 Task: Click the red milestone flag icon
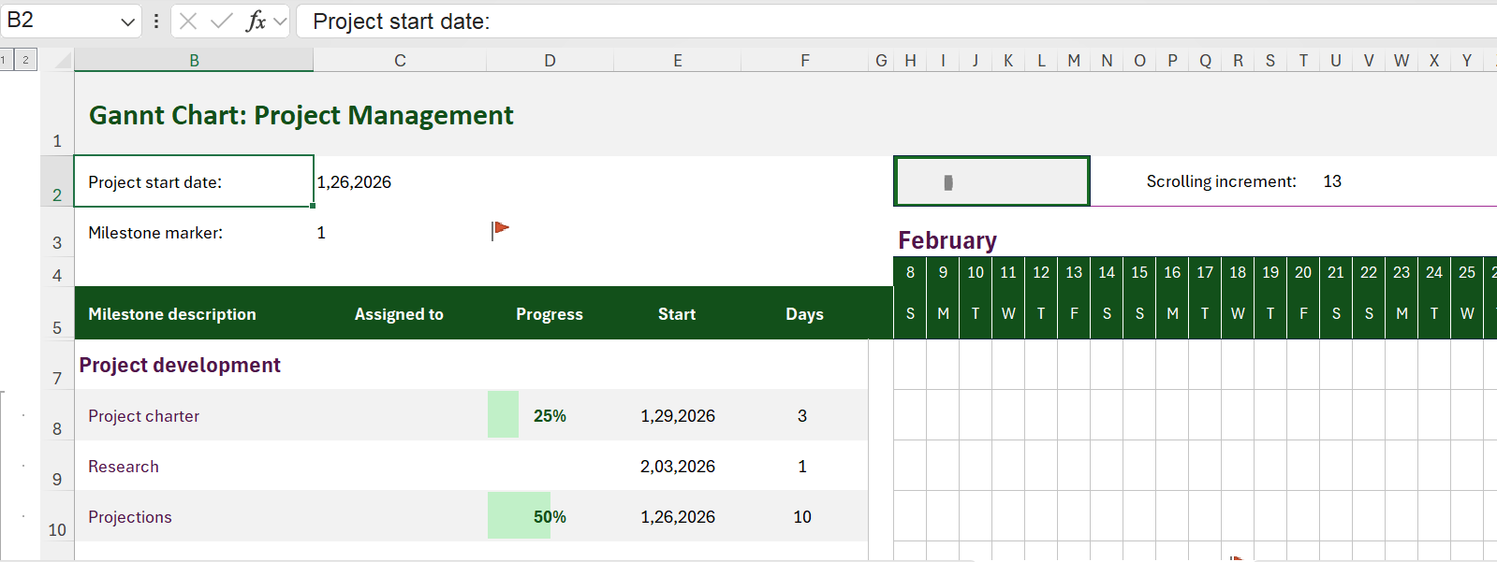pos(500,229)
